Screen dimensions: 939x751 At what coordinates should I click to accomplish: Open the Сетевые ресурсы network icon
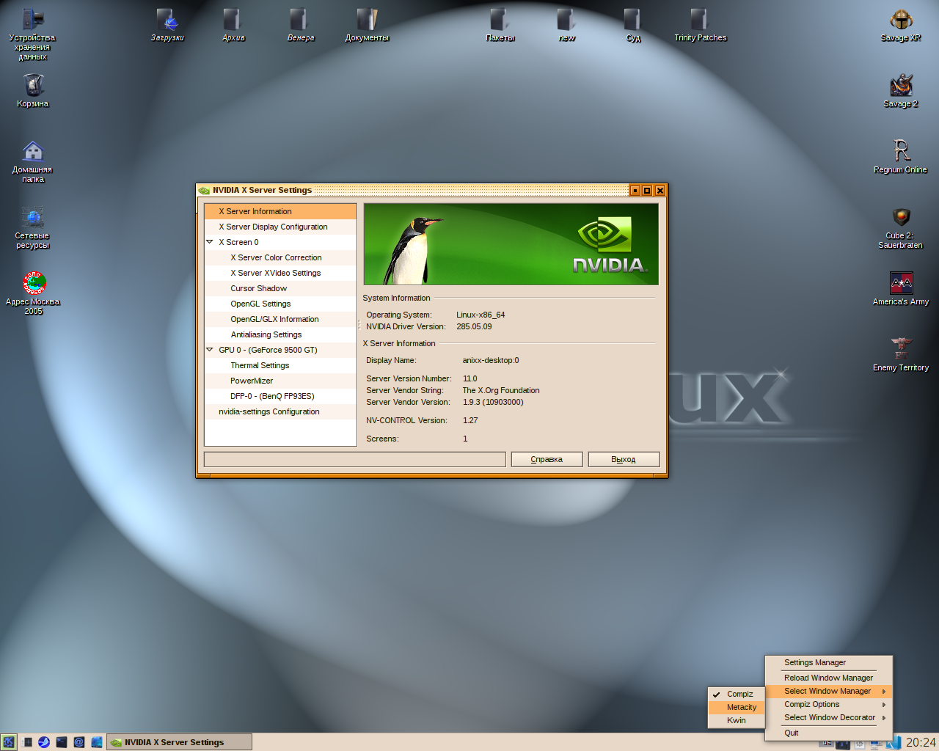click(x=32, y=227)
